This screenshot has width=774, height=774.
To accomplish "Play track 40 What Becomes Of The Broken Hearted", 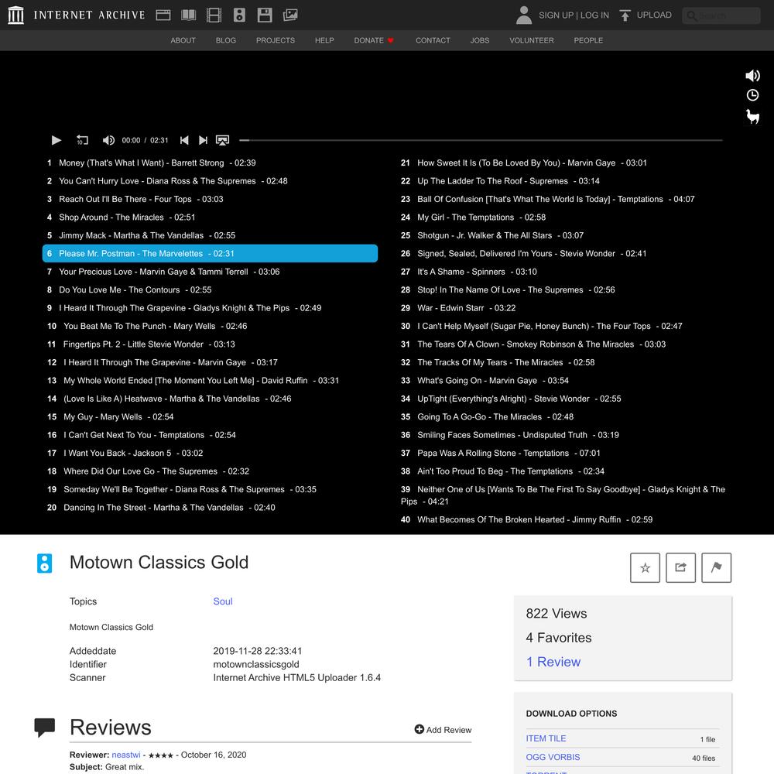I will tap(563, 520).
